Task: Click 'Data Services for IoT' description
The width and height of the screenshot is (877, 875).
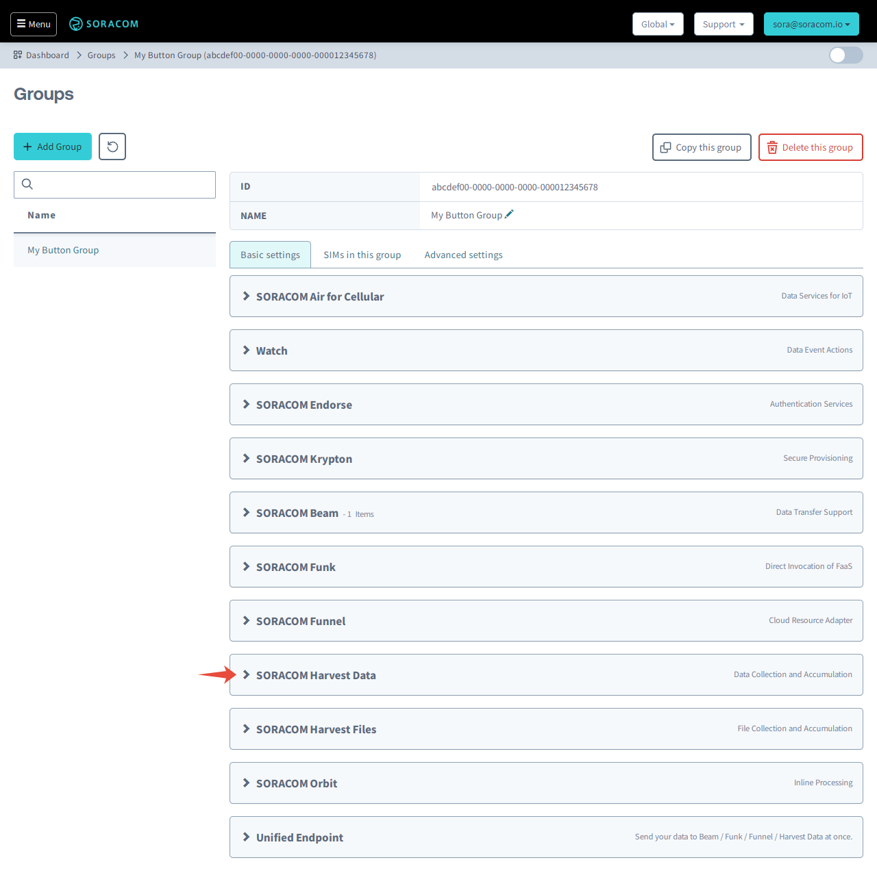Action: tap(817, 296)
